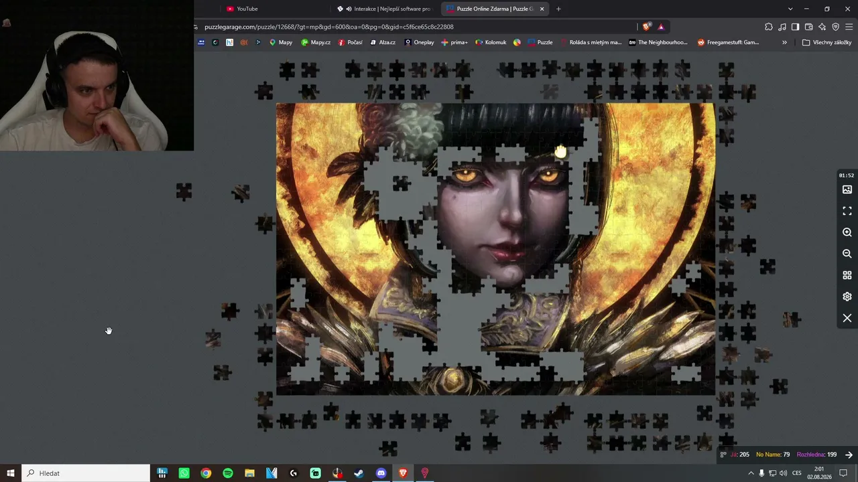Open the puzzle settings gear
Screen dimensions: 858x482
847,297
